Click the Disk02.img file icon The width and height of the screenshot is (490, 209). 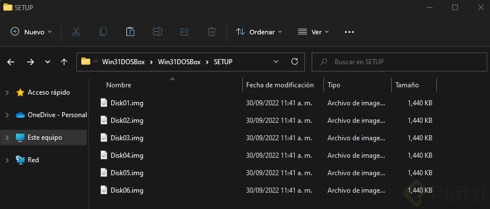[104, 120]
